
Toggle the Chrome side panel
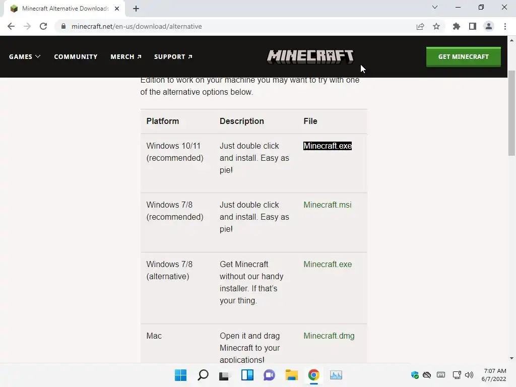point(473,26)
